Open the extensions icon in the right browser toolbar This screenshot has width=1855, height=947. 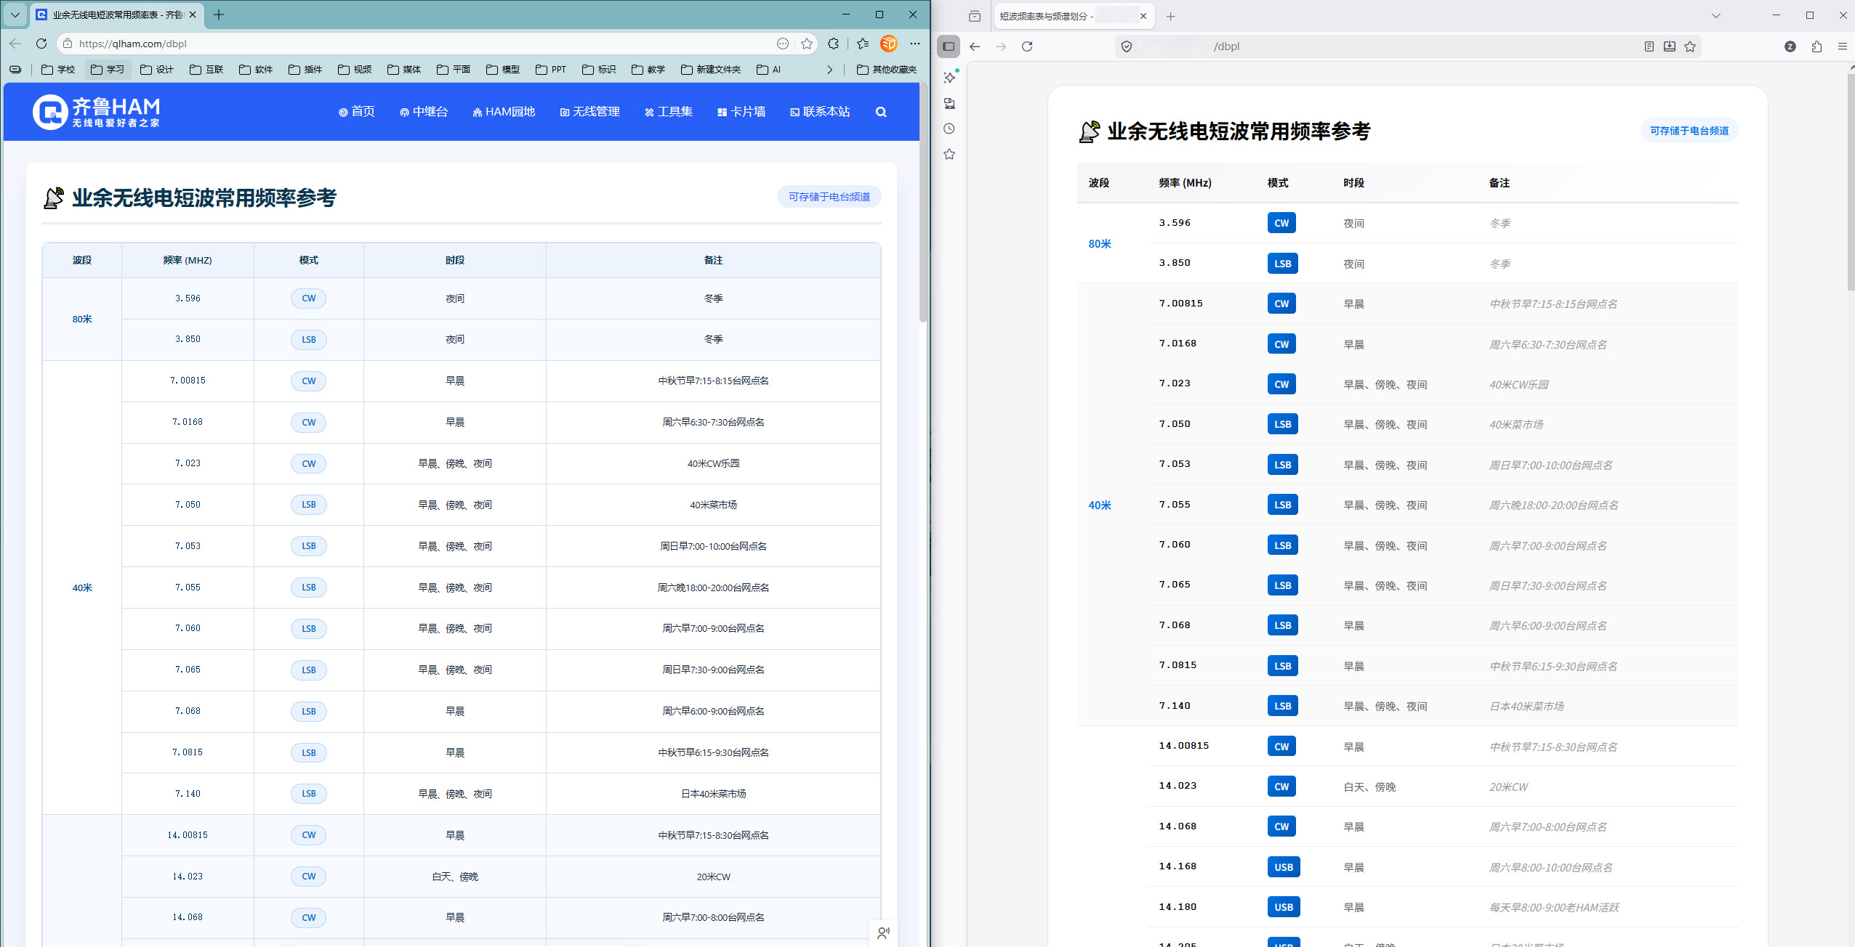pyautogui.click(x=1816, y=46)
